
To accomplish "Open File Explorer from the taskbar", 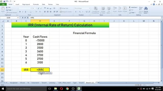I will [x=56, y=89].
